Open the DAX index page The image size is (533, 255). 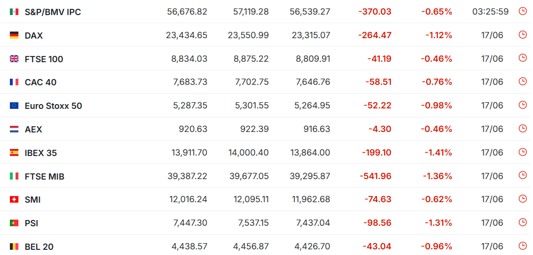[34, 36]
